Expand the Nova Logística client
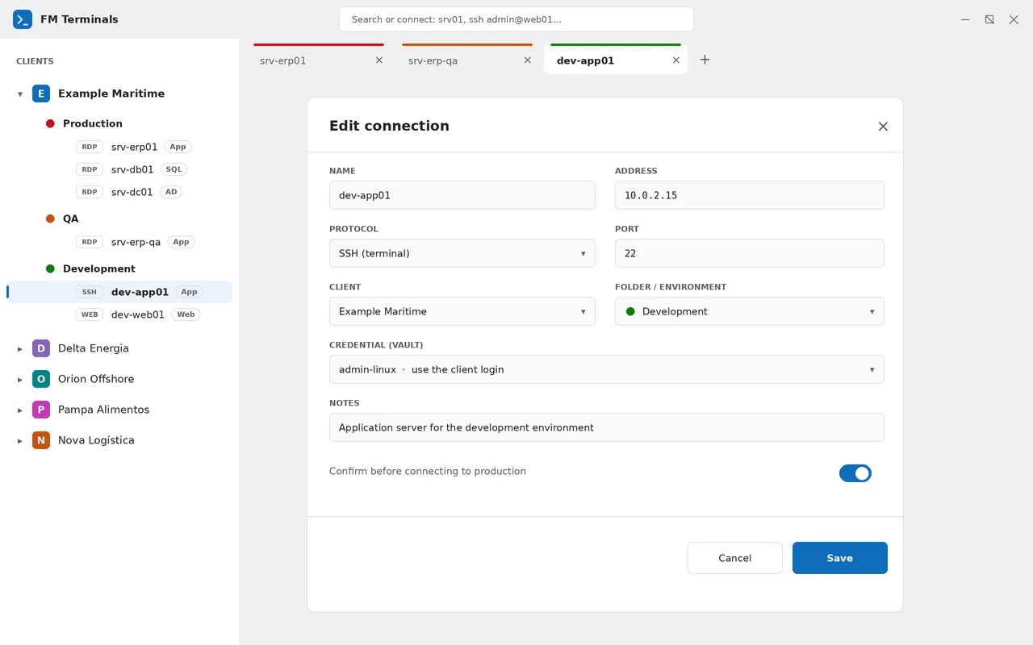 pyautogui.click(x=20, y=441)
